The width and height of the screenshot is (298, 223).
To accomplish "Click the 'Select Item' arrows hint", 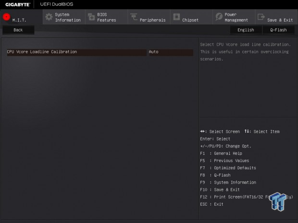I will pyautogui.click(x=262, y=131).
